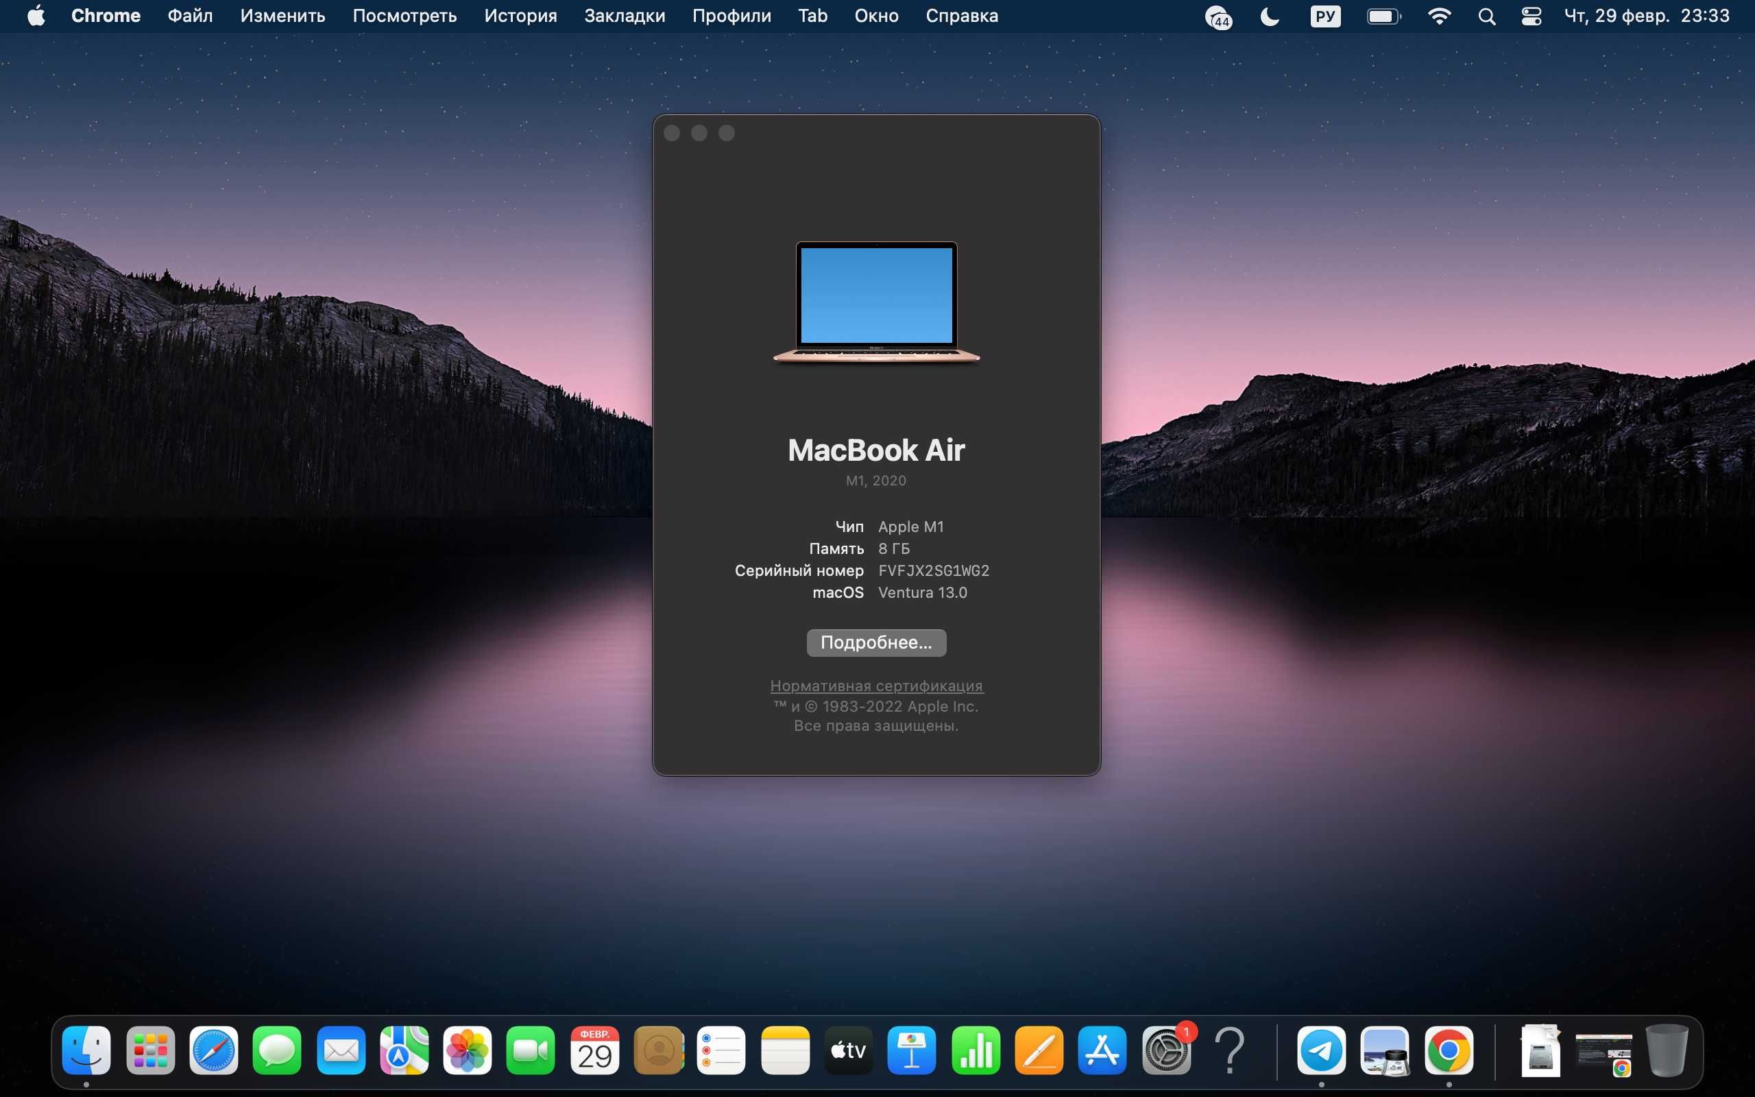1755x1097 pixels.
Task: Open Finder from the Dock
Action: 86,1050
